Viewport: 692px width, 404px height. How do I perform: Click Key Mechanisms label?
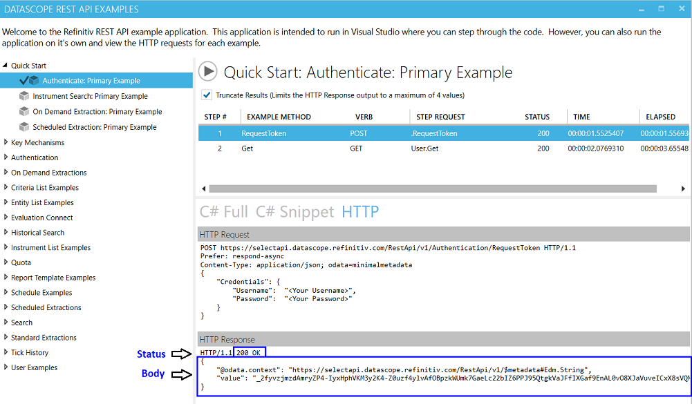click(37, 142)
